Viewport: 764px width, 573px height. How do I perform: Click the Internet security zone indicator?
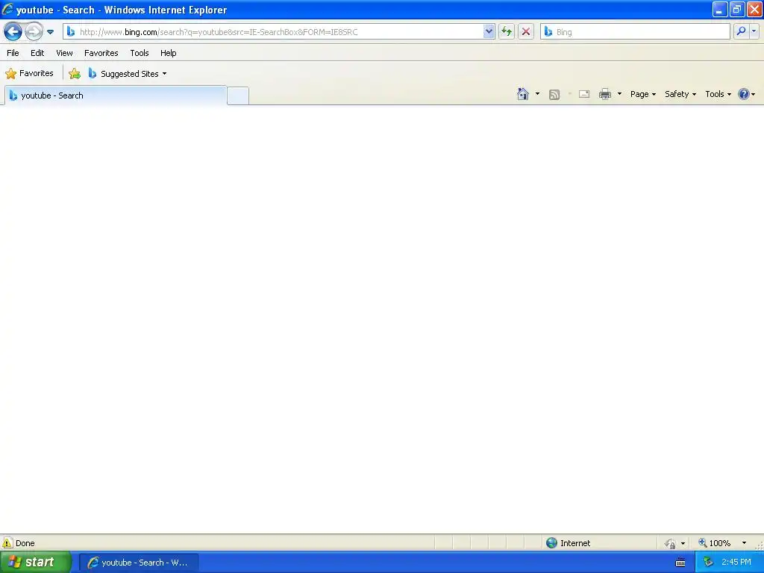(569, 543)
